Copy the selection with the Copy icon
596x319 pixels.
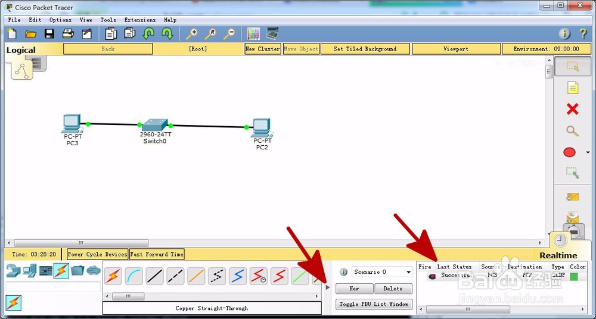click(111, 34)
